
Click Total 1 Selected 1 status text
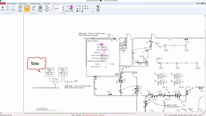(x=77, y=115)
